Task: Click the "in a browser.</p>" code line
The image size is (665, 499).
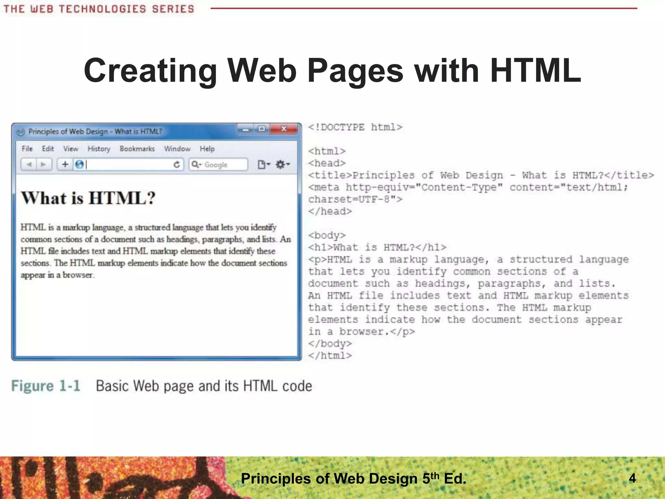Action: pyautogui.click(x=361, y=332)
